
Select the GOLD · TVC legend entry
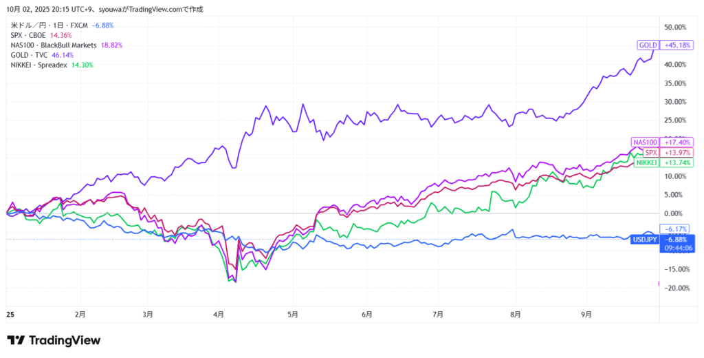(x=29, y=55)
